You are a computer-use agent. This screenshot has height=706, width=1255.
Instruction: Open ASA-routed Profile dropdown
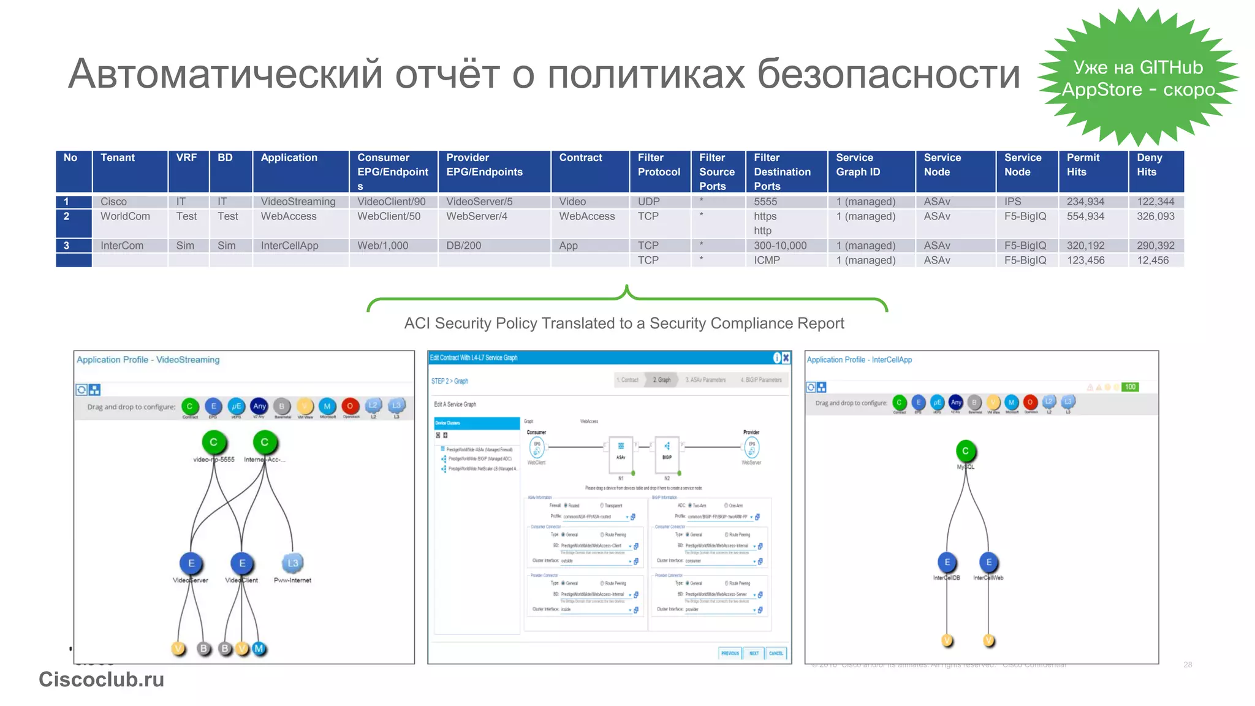(x=627, y=517)
